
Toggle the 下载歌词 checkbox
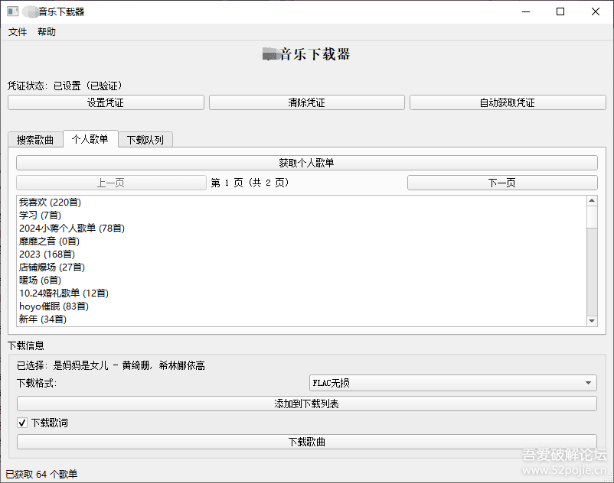(x=20, y=422)
